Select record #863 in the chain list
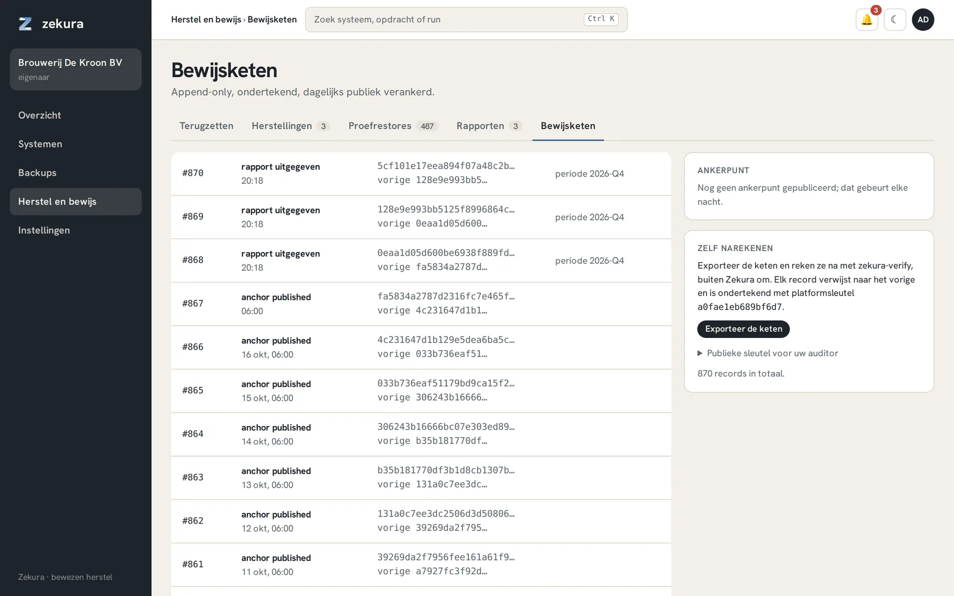954x596 pixels. [421, 478]
